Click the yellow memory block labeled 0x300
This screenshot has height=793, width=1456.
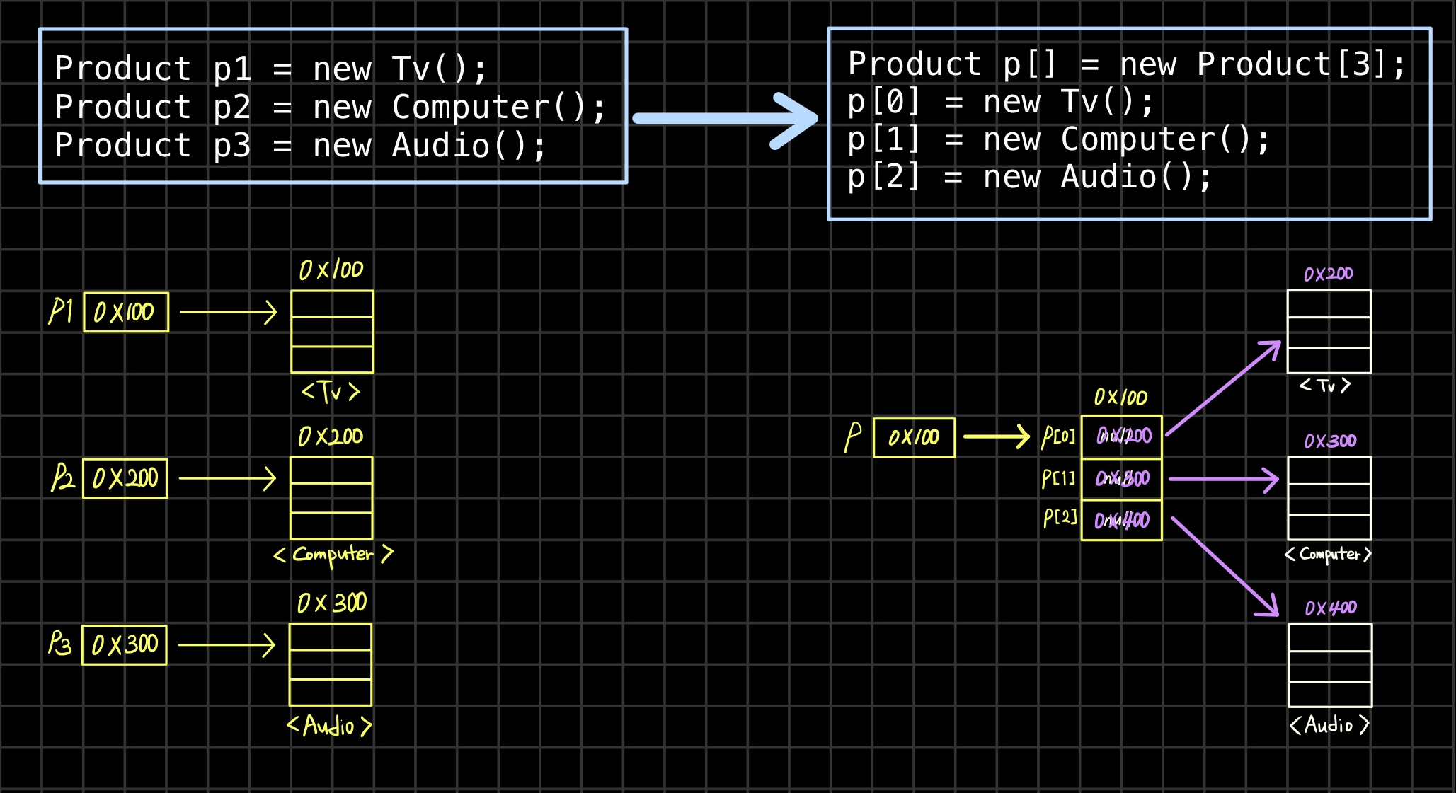coord(331,664)
